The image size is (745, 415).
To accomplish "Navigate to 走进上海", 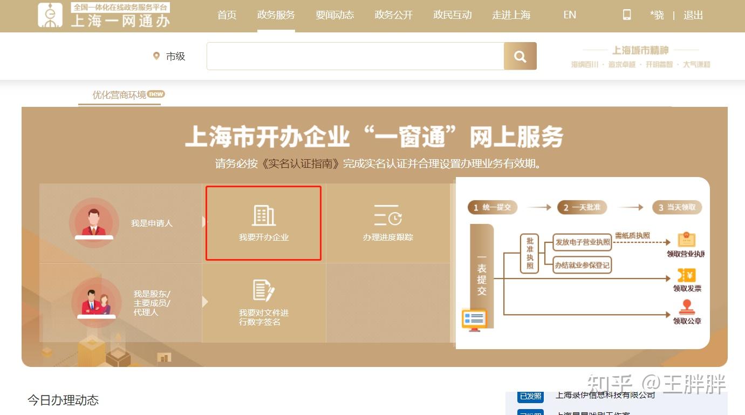I will (x=511, y=15).
